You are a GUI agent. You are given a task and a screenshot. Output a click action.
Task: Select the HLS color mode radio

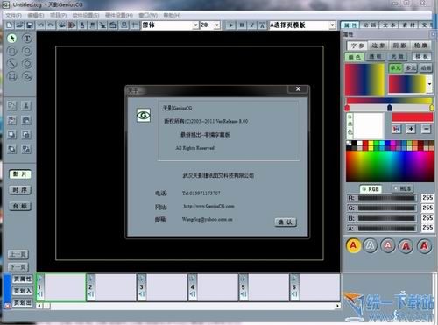point(402,189)
